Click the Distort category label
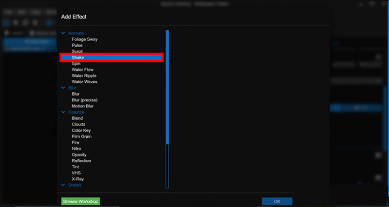The image size is (389, 207). pyautogui.click(x=74, y=185)
